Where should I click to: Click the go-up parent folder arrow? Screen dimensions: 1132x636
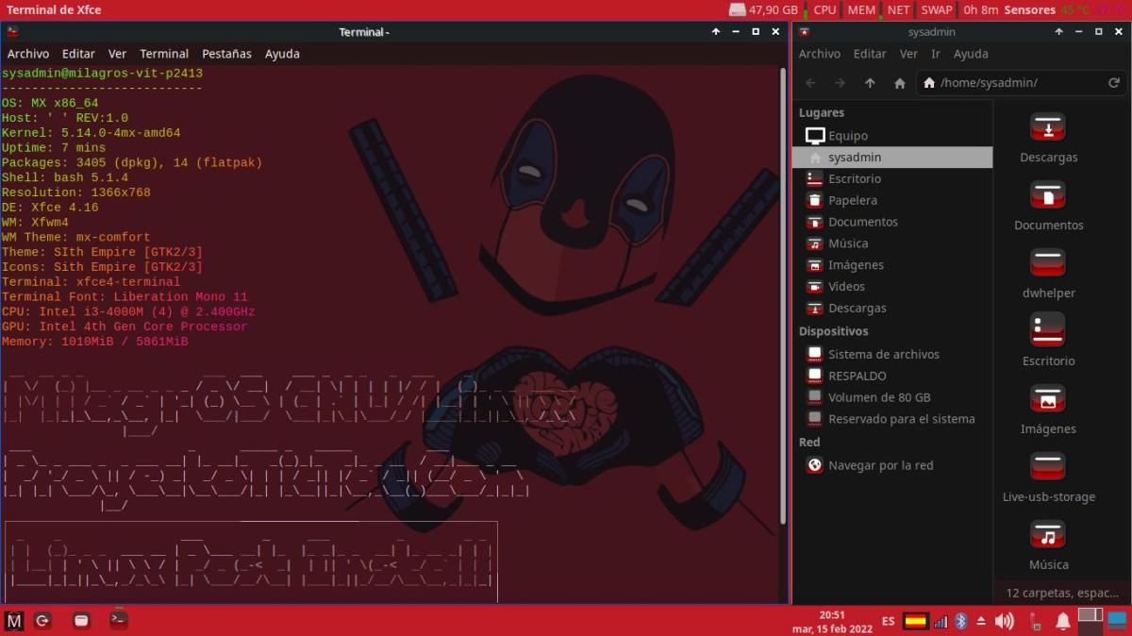870,83
